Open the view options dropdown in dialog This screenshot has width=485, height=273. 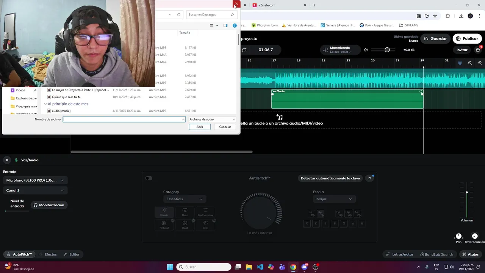217,25
